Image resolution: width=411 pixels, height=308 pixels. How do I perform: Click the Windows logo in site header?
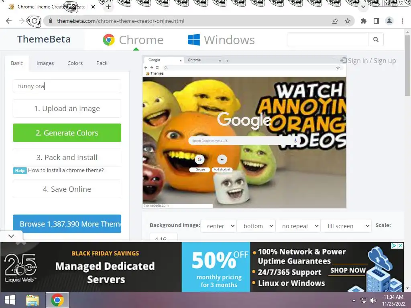(x=194, y=40)
